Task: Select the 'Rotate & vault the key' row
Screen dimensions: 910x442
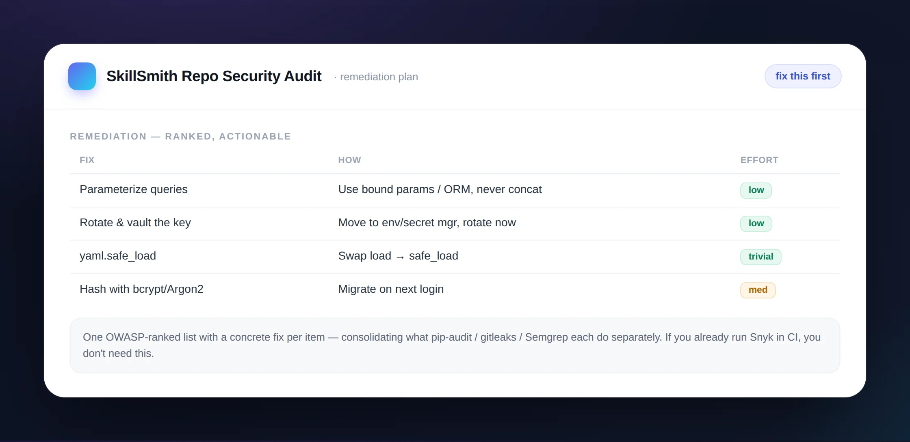Action: point(455,223)
